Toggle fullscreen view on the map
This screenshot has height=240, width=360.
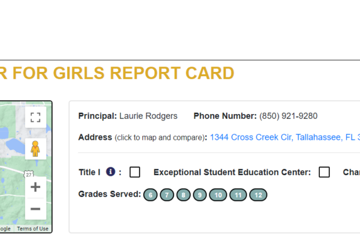click(35, 118)
